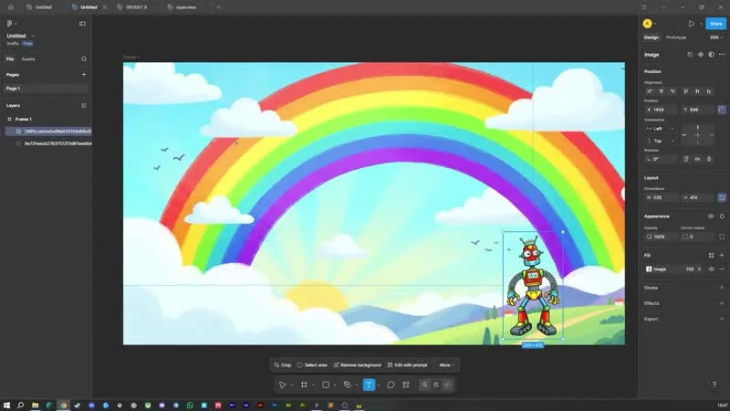
Task: Select the Comment tool
Action: (391, 385)
